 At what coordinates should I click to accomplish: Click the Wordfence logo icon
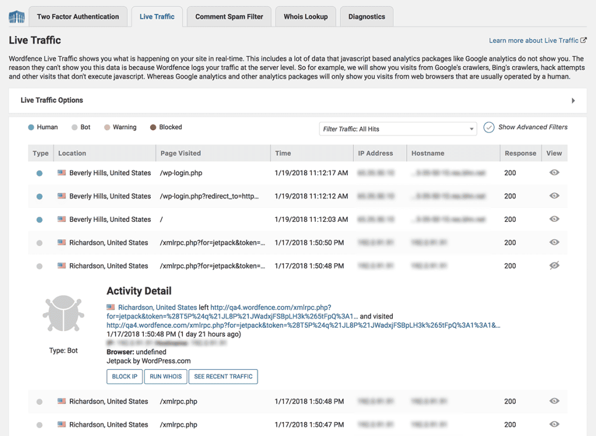coord(17,17)
